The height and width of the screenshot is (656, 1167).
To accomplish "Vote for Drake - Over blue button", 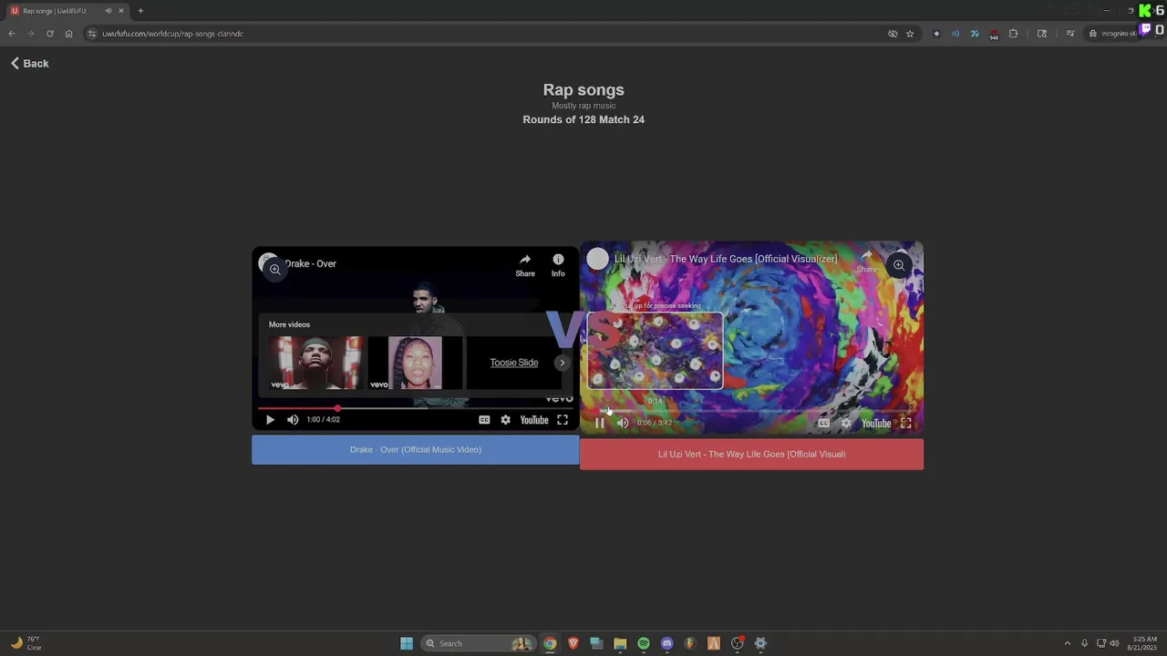I will 416,450.
